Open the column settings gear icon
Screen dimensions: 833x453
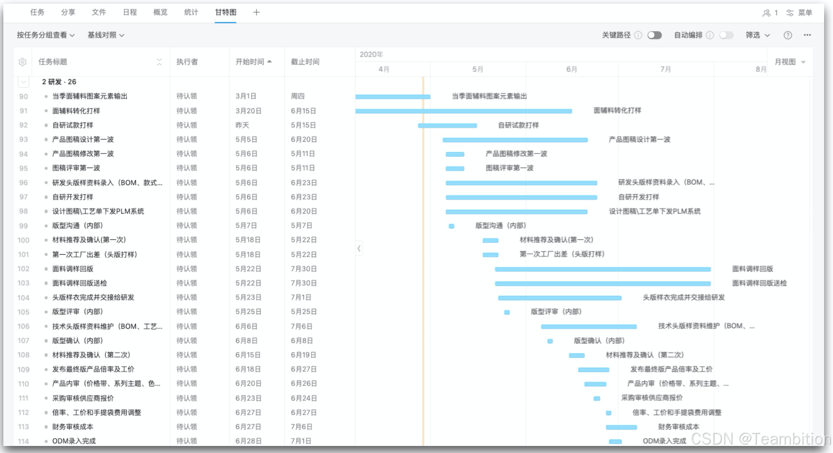pyautogui.click(x=23, y=62)
